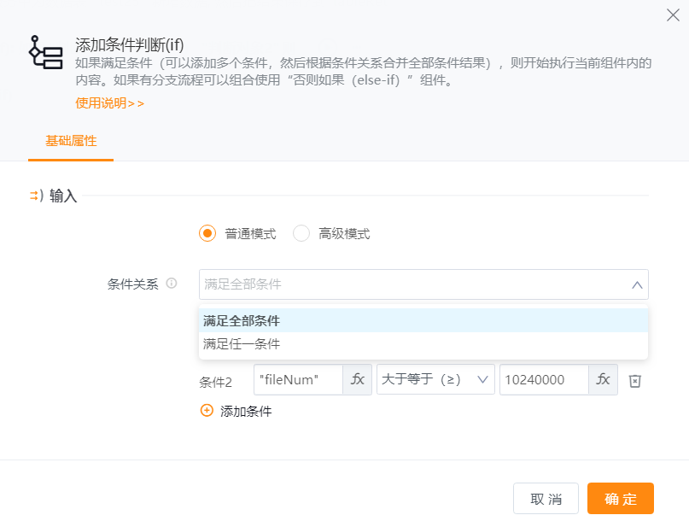689x521 pixels.
Task: Open the 使用说明>> link
Action: tap(110, 103)
